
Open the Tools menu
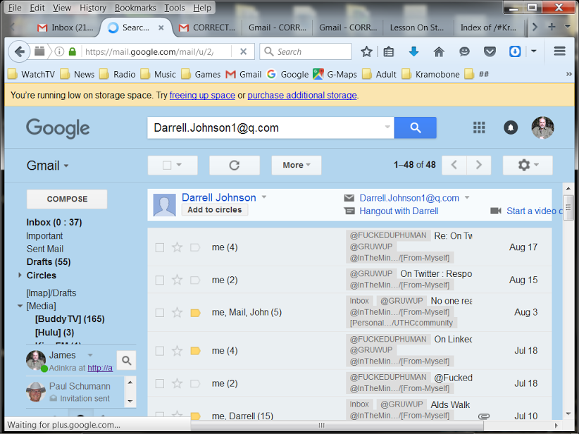(175, 7)
